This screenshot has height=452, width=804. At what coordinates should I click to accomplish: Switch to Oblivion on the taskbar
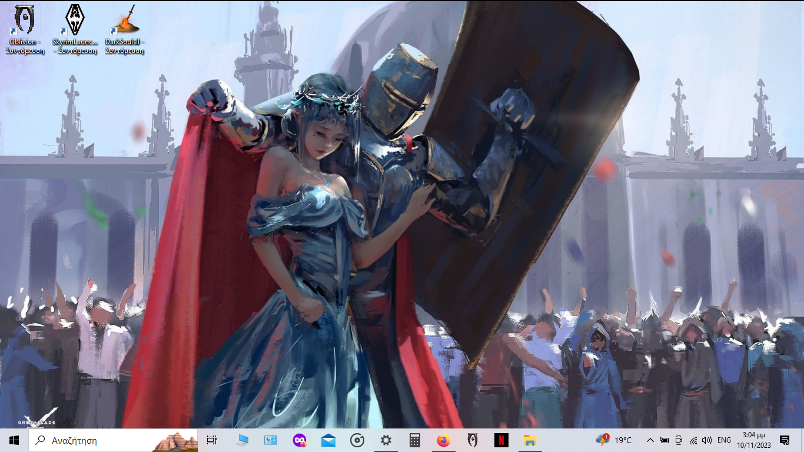(473, 440)
